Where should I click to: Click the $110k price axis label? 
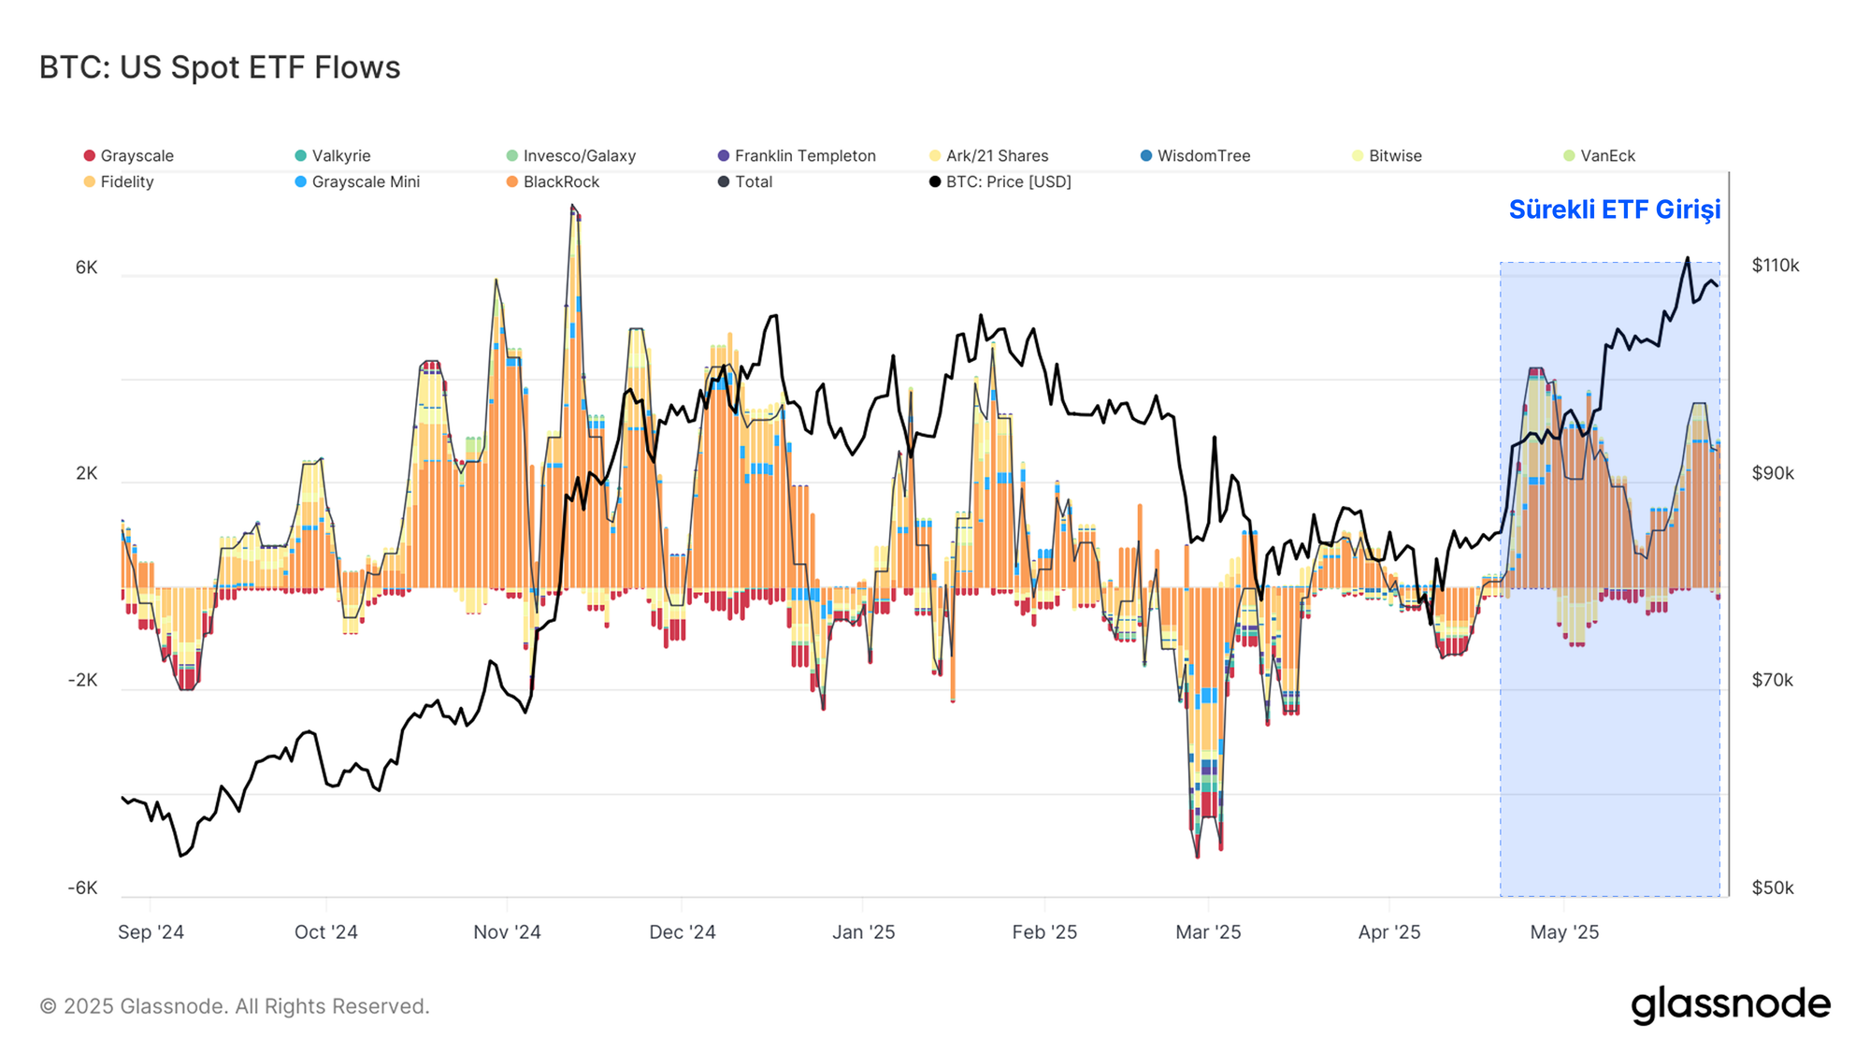(x=1775, y=266)
